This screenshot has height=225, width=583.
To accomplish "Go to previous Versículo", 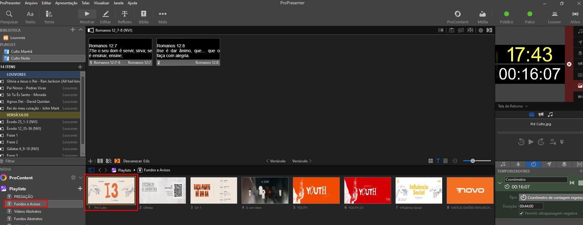I will [276, 161].
